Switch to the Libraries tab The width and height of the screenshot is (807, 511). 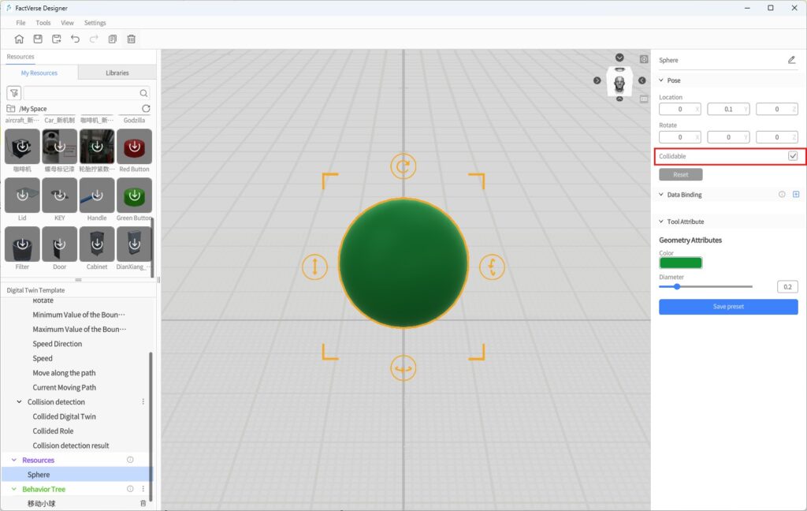(117, 73)
